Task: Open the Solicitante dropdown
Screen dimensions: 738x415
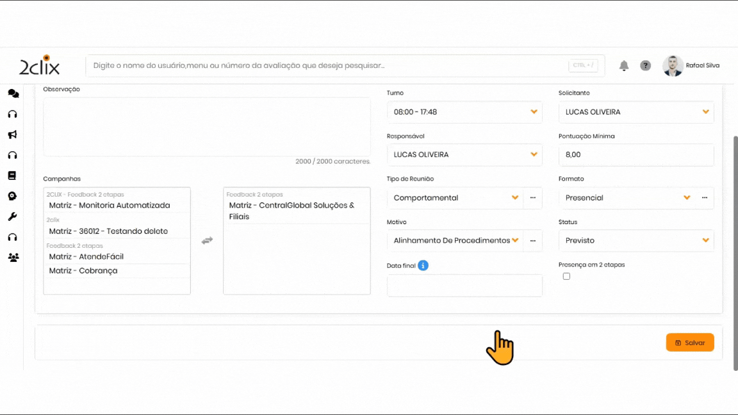Action: (x=635, y=112)
